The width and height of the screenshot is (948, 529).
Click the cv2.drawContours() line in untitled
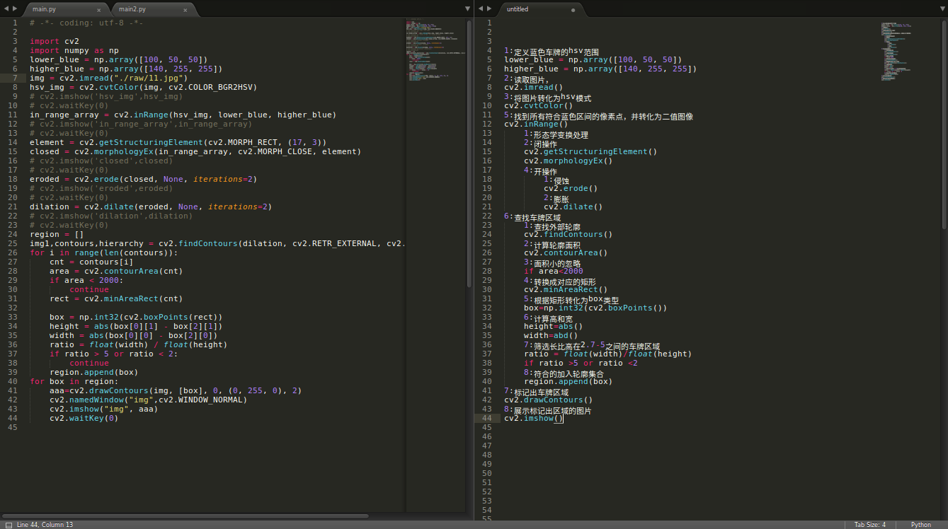(x=549, y=400)
